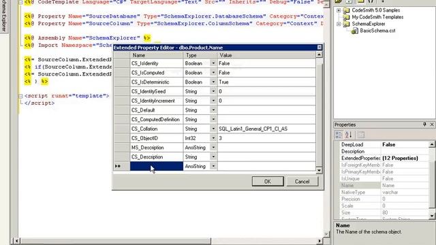Open the property pages icon in Properties

(360, 135)
